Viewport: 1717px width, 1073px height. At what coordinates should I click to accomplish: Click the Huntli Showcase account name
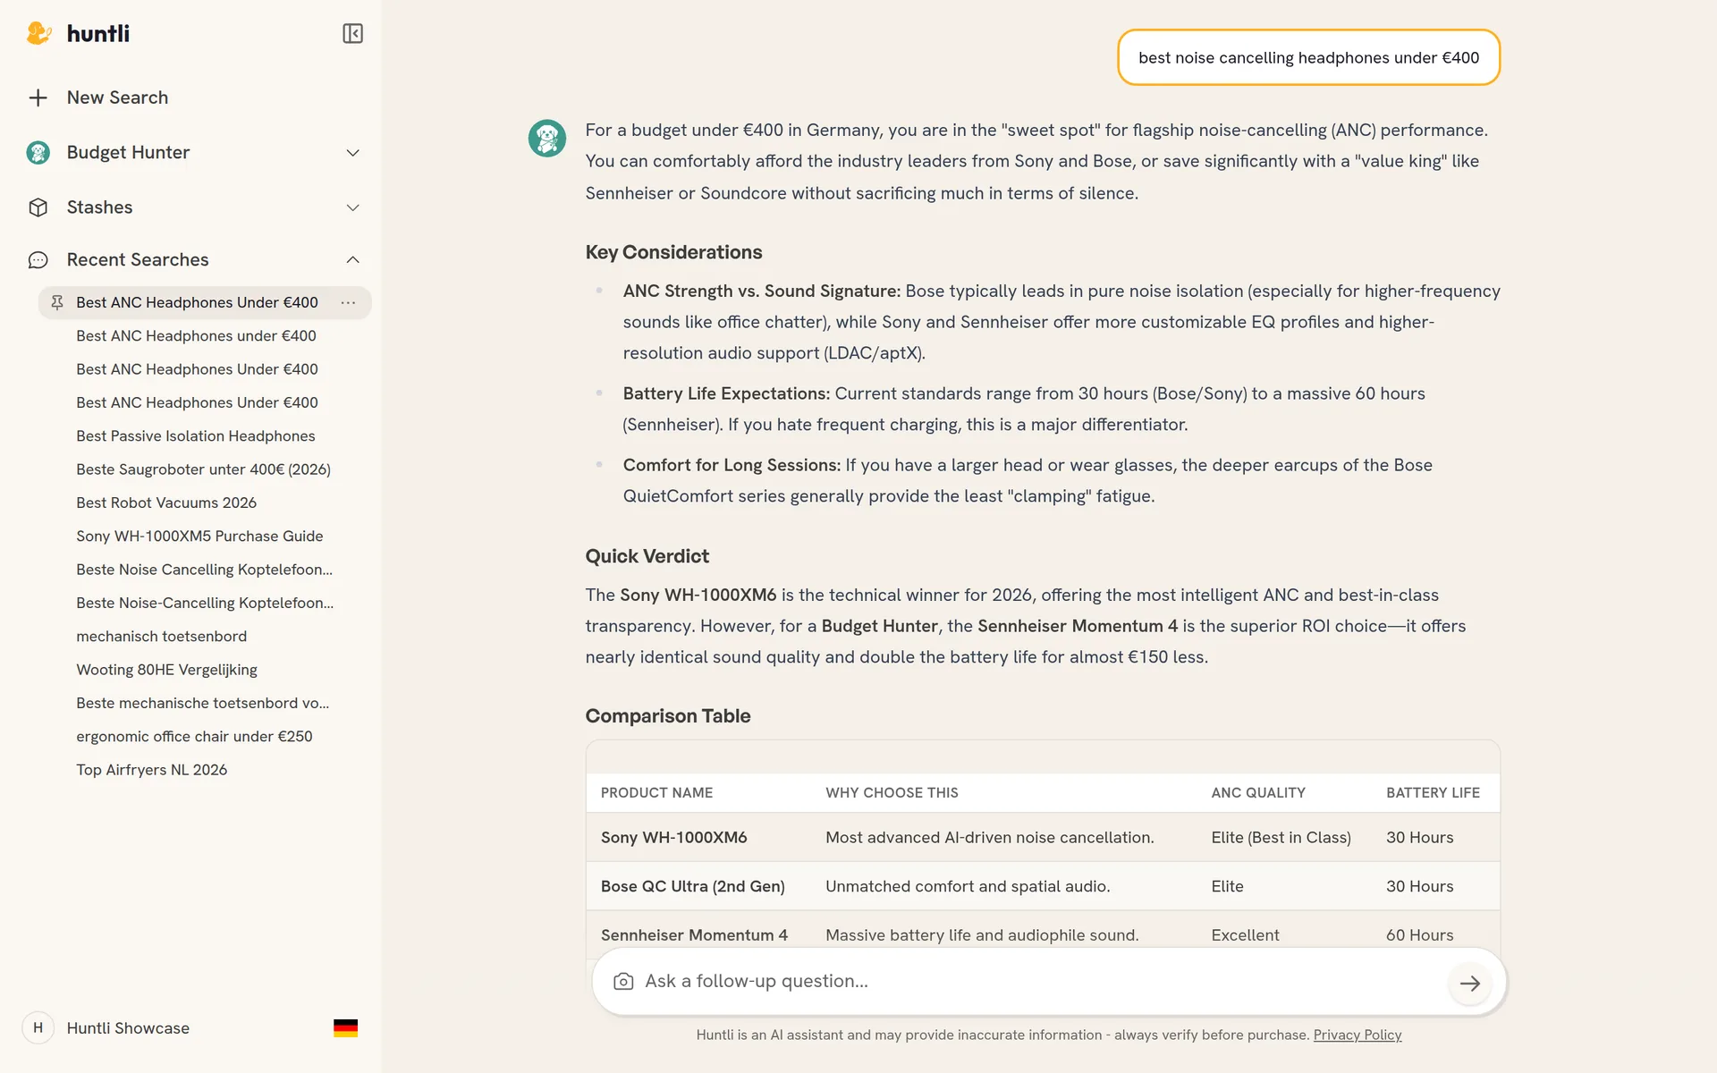tap(128, 1028)
